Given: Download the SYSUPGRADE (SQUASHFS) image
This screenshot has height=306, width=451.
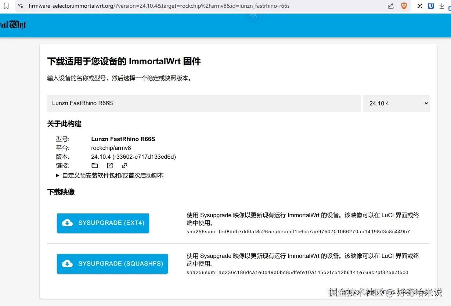Looking at the screenshot, I should (112, 264).
